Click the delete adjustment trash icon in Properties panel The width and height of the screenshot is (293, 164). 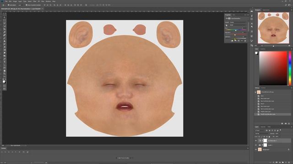(245, 41)
